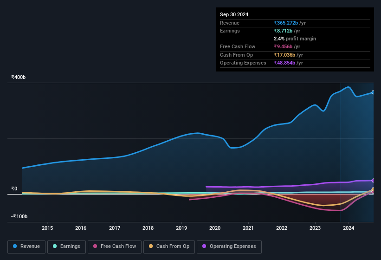Image resolution: width=381 pixels, height=260 pixels.
Task: Toggle the Operating Expenses legend button
Action: 229,247
